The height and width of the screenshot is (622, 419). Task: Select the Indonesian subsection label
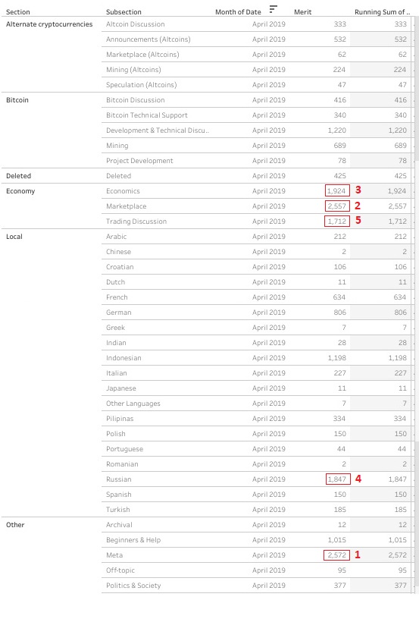[124, 358]
